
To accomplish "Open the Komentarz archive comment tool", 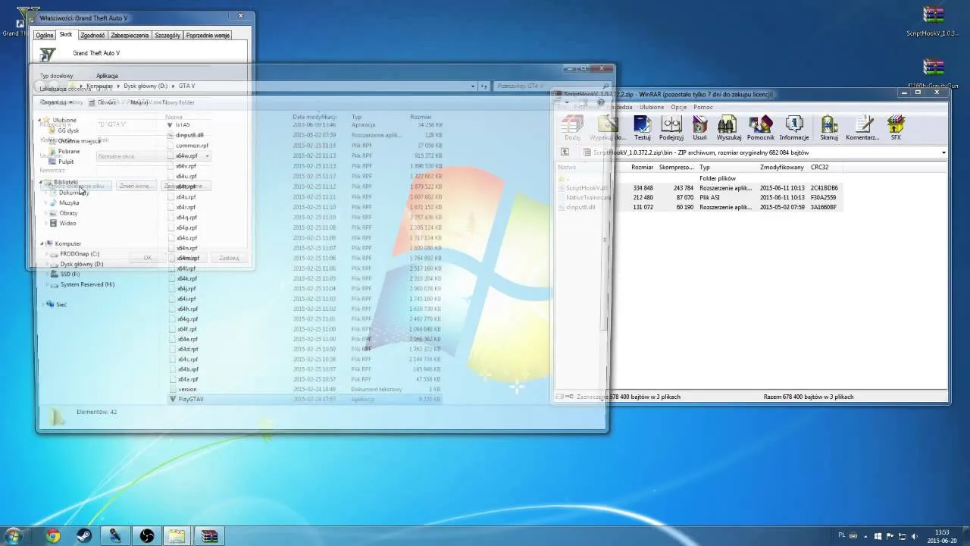I will pos(862,127).
